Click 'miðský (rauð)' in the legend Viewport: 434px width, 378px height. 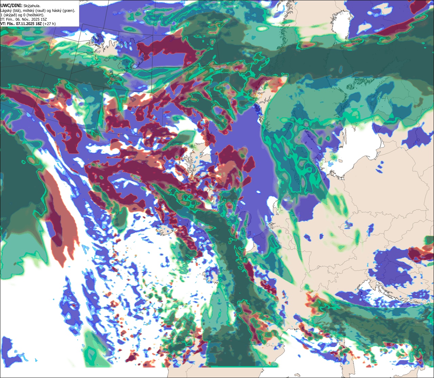coord(34,11)
